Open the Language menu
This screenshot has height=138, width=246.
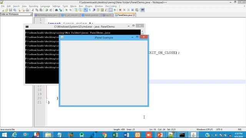pyautogui.click(x=45, y=6)
